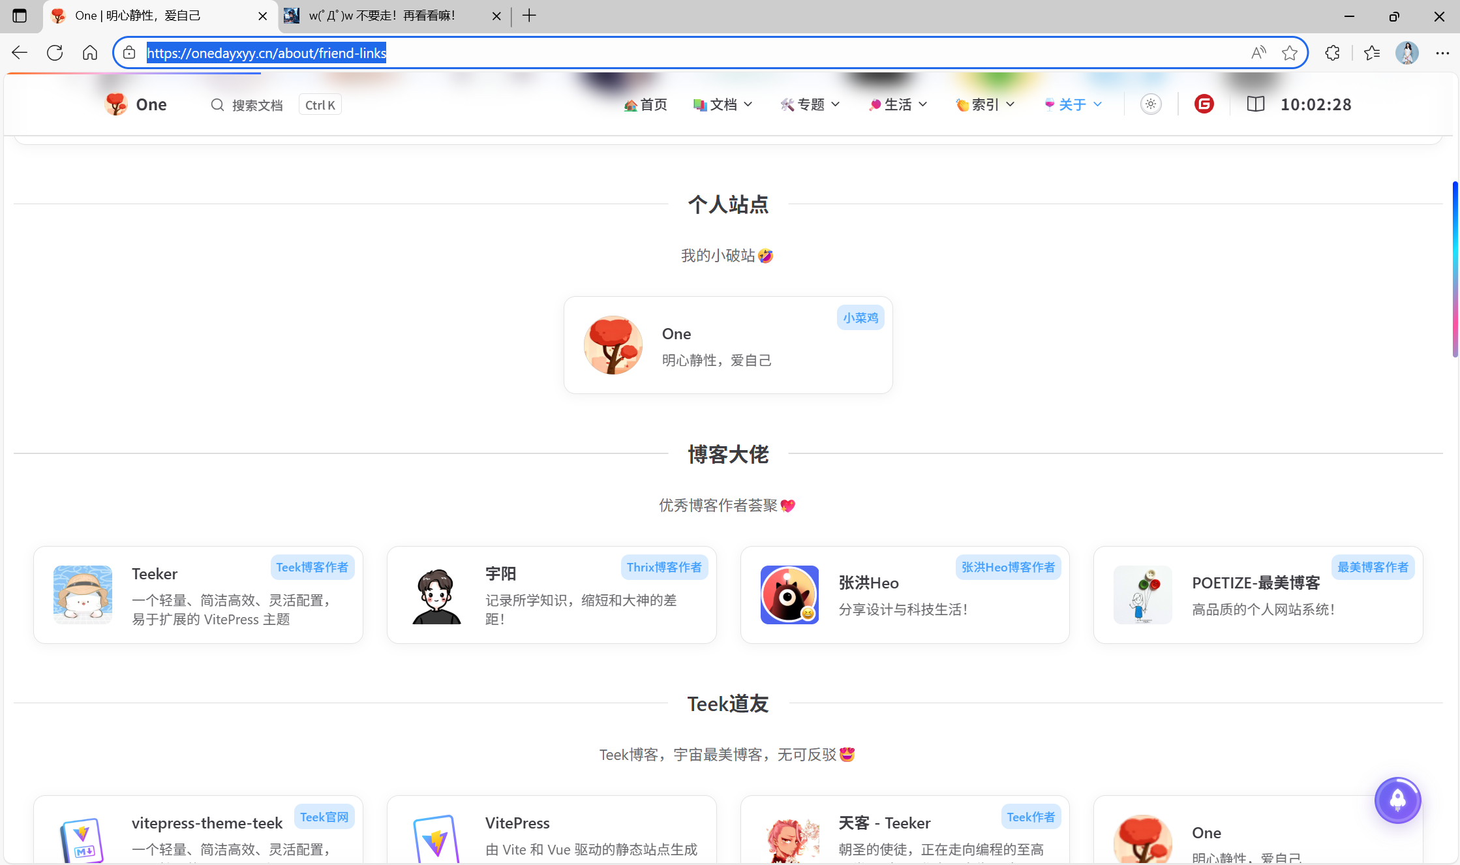Click the page vertical scrollbar thumb
Viewport: 1460px width, 865px height.
point(1455,269)
